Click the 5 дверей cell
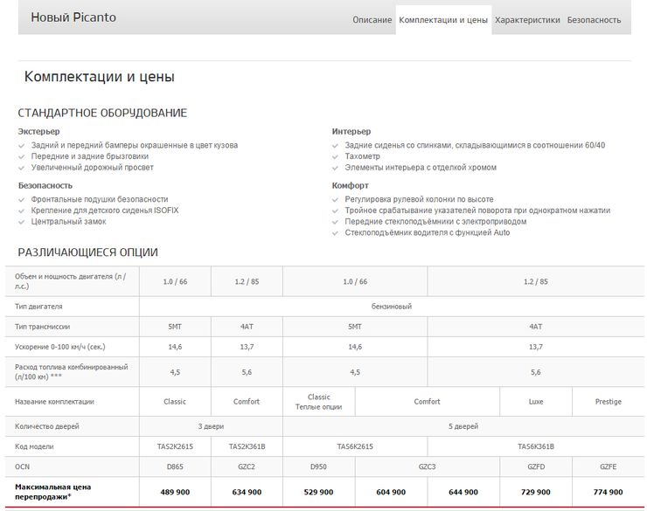The height and width of the screenshot is (511, 647). pyautogui.click(x=463, y=426)
